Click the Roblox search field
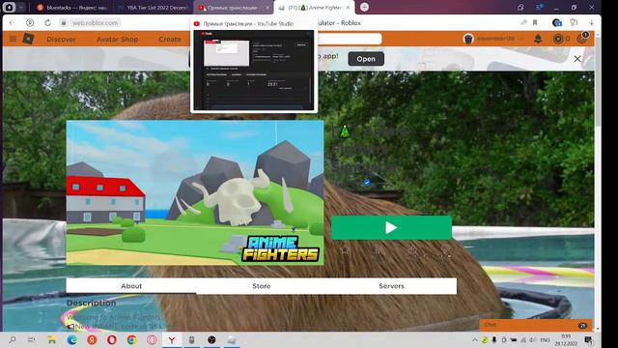Screen dimensions: 618x348 349,39
